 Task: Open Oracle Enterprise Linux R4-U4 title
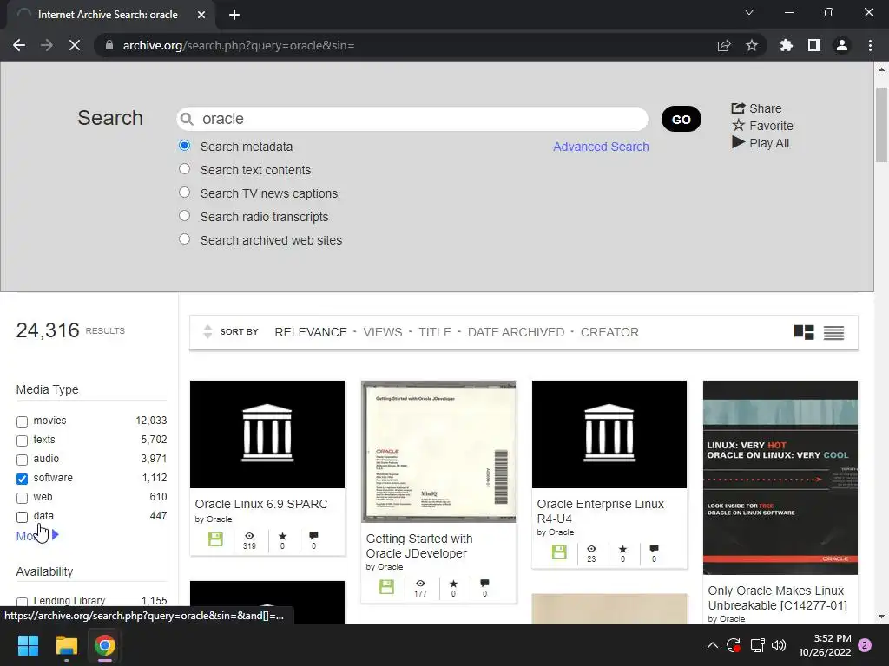click(601, 512)
